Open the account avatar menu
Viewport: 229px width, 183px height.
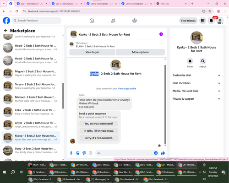[x=220, y=21]
